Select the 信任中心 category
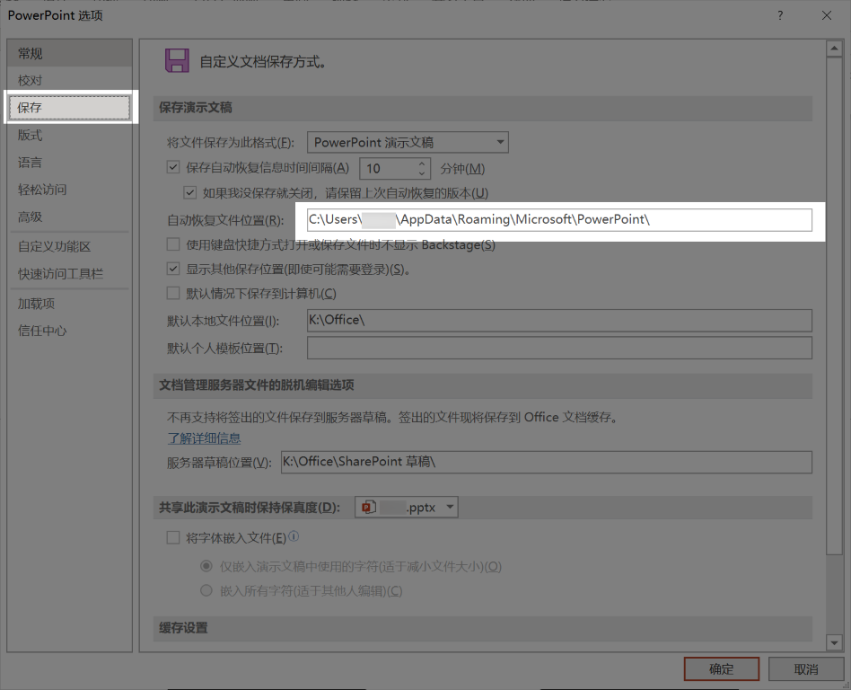This screenshot has width=851, height=690. pyautogui.click(x=42, y=331)
